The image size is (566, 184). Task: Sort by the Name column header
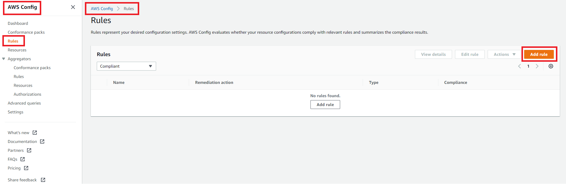[119, 82]
